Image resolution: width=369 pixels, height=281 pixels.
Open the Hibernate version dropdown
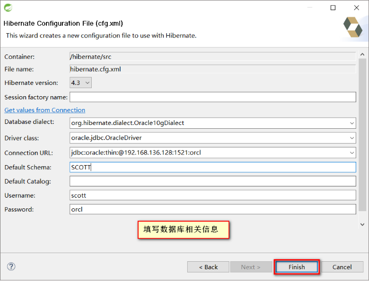point(81,83)
